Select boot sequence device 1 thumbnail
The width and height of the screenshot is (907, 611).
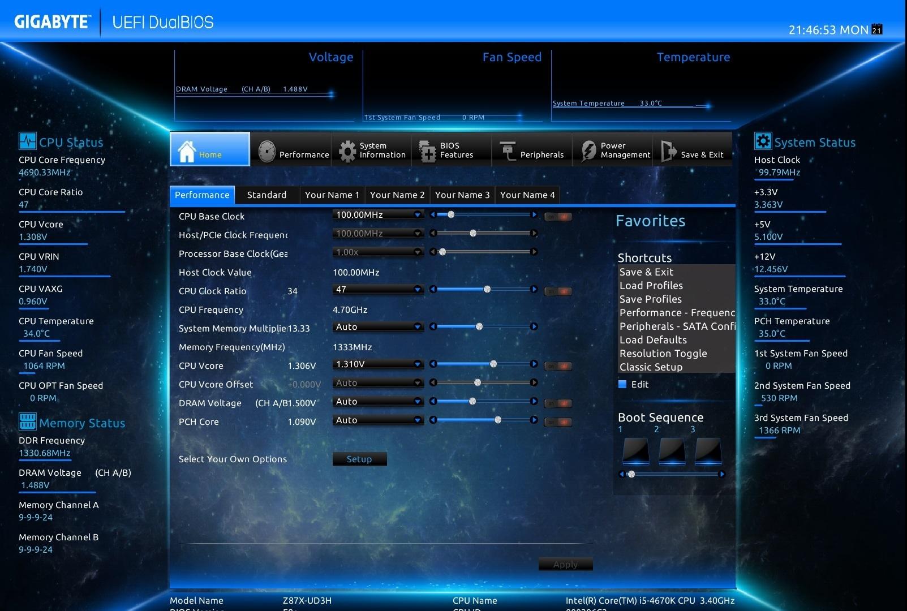(x=636, y=451)
